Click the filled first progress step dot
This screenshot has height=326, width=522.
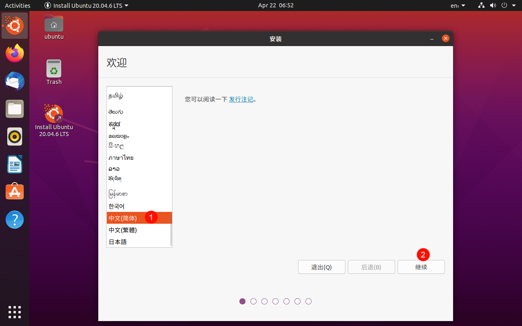(243, 302)
